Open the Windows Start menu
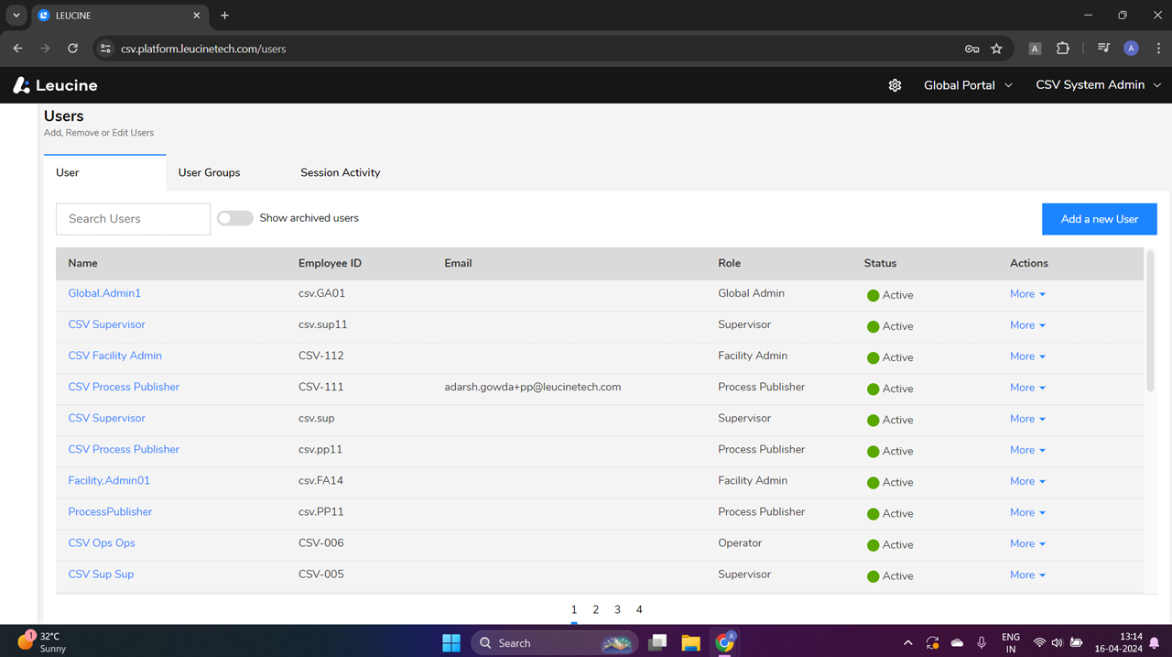1172x657 pixels. (x=451, y=642)
